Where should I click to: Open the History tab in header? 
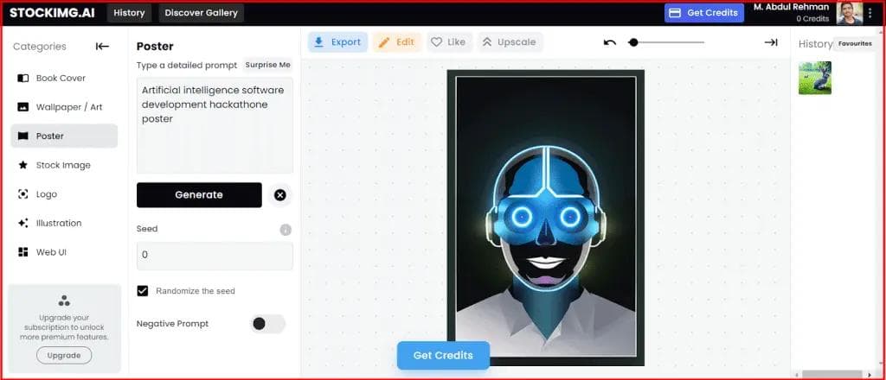click(x=129, y=13)
